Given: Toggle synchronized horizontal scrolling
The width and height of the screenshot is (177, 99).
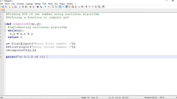Looking at the screenshot, I should 56,7.
